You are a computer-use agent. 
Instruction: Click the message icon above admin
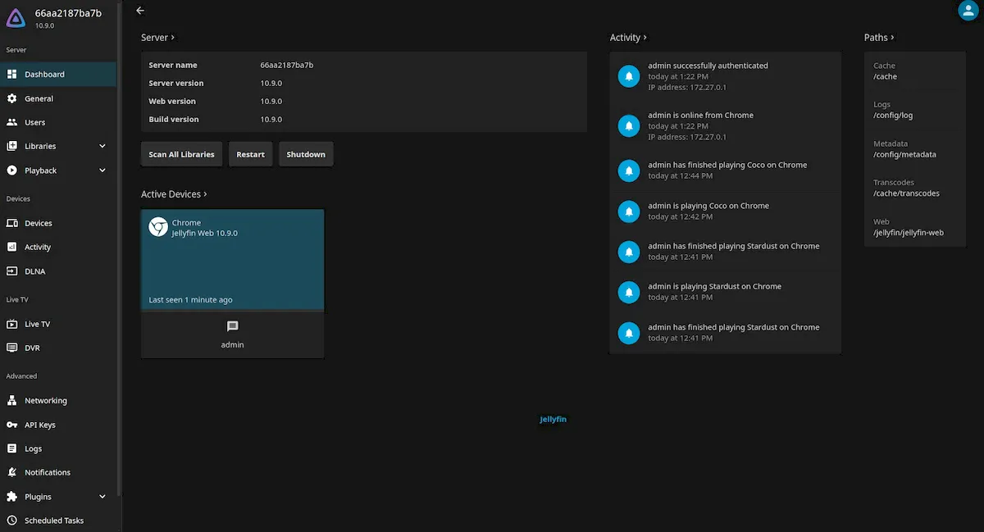pos(232,326)
